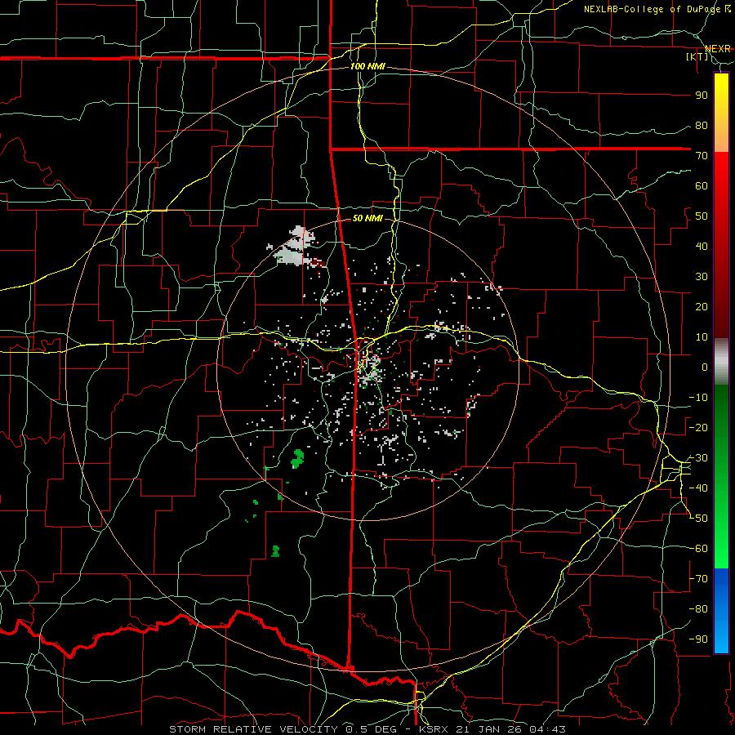735x735 pixels.
Task: Click the "STORM RELATIVE VELOCITY" product caption
Action: tap(253, 729)
